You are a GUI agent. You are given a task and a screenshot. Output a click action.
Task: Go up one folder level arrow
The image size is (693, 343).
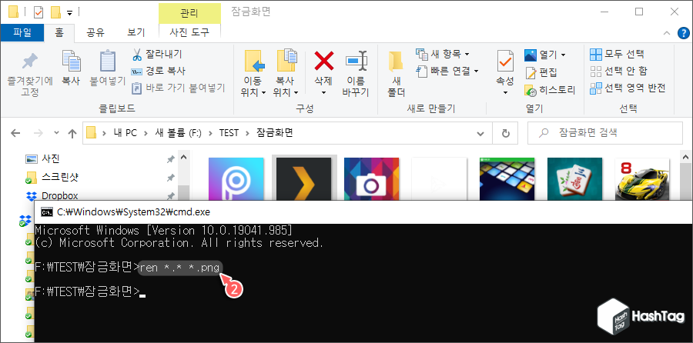click(x=72, y=133)
